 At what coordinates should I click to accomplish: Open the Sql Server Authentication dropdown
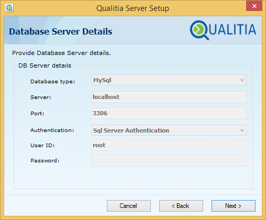[x=169, y=130]
